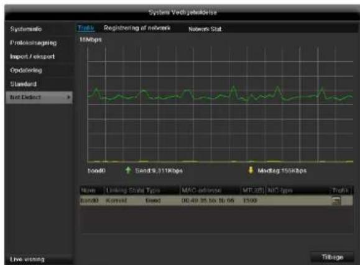Select Import / eksport in sidebar

(32, 57)
